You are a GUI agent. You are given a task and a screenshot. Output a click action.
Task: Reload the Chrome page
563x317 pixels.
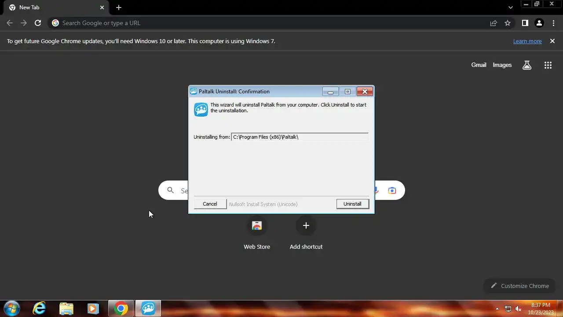pyautogui.click(x=38, y=23)
